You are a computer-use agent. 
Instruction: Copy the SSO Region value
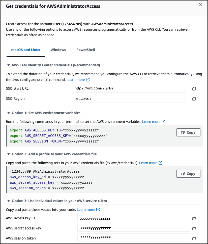click(194, 99)
